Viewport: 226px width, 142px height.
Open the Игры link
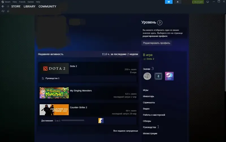[145, 90]
